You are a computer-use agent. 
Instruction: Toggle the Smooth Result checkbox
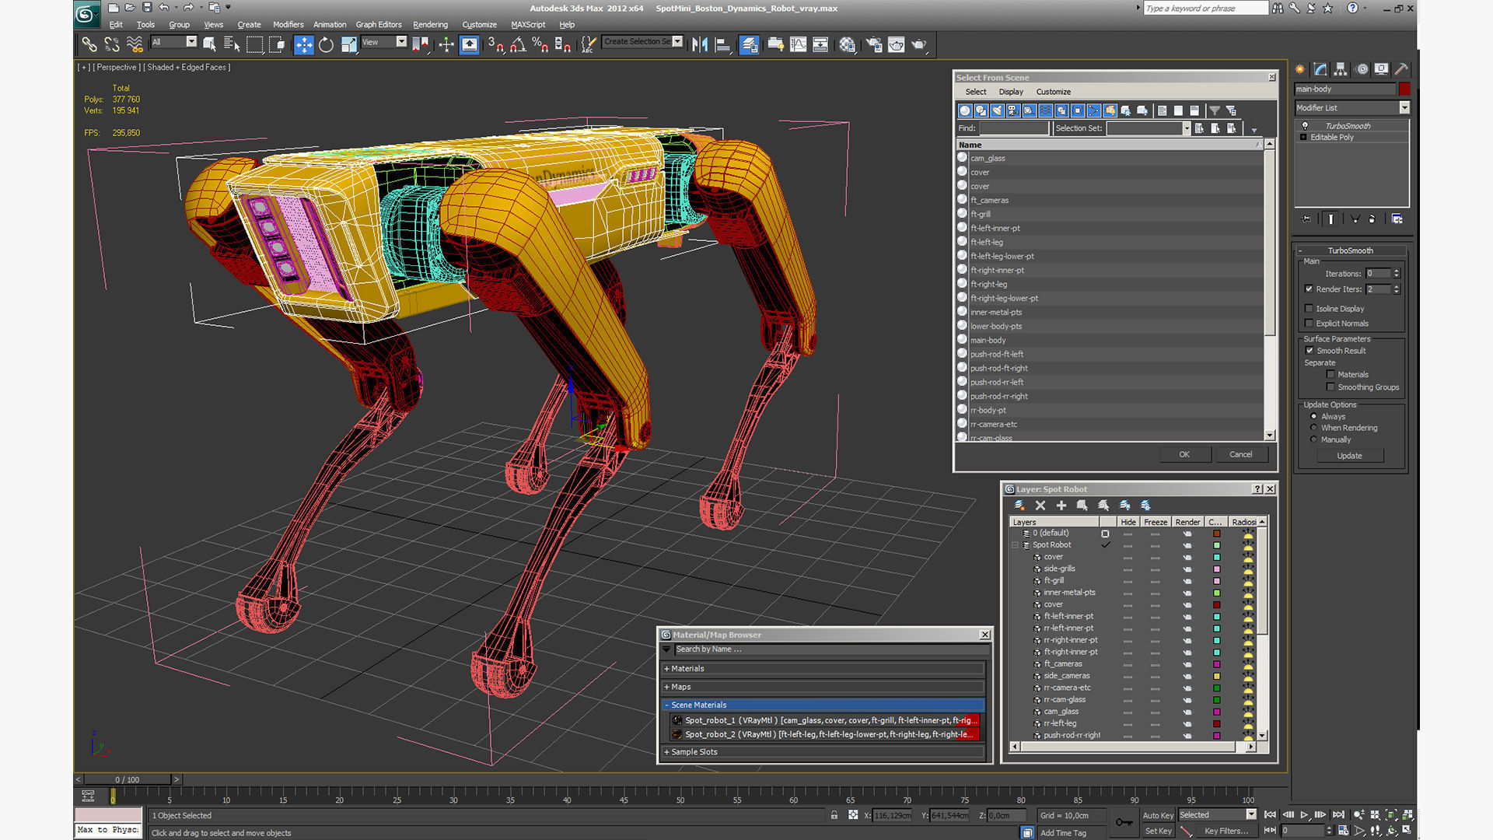pos(1309,351)
